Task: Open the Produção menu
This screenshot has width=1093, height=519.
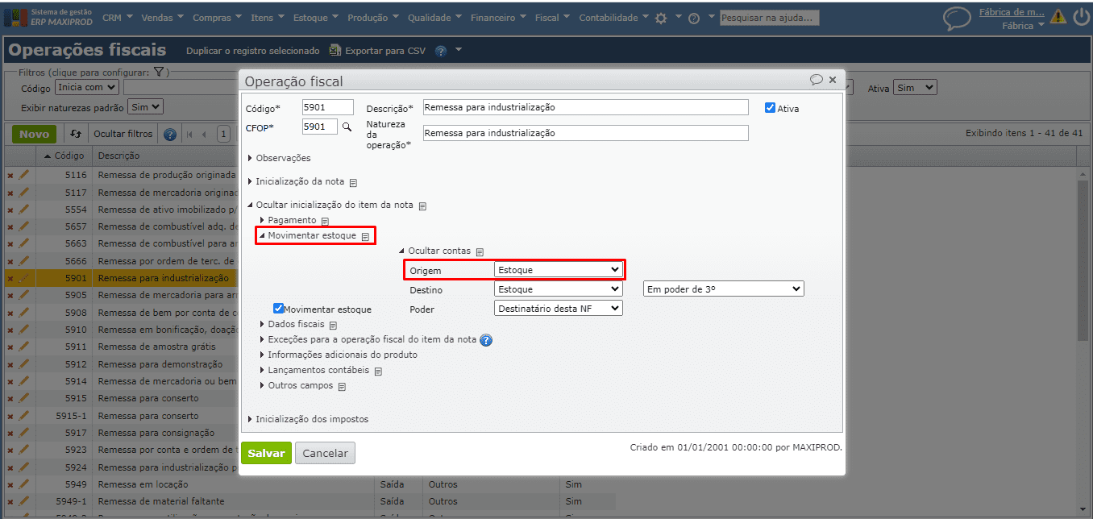Action: point(373,18)
